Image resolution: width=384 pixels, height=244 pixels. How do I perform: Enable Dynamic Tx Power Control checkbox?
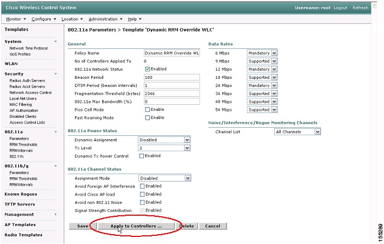[142, 156]
